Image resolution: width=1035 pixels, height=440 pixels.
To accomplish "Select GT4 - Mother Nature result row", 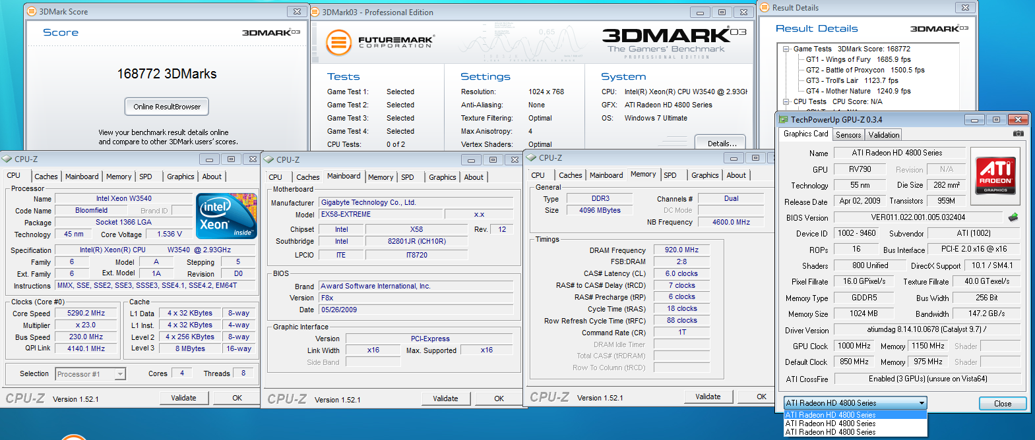I will tap(858, 91).
